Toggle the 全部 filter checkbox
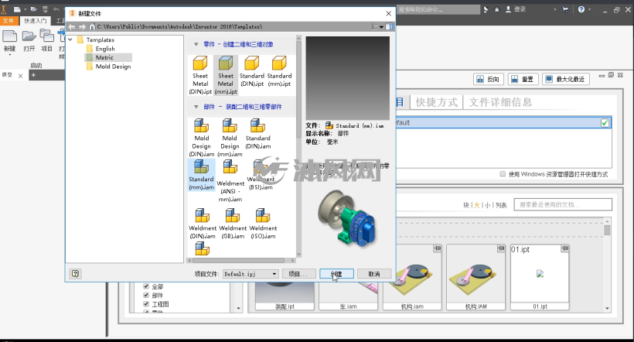 click(x=146, y=286)
